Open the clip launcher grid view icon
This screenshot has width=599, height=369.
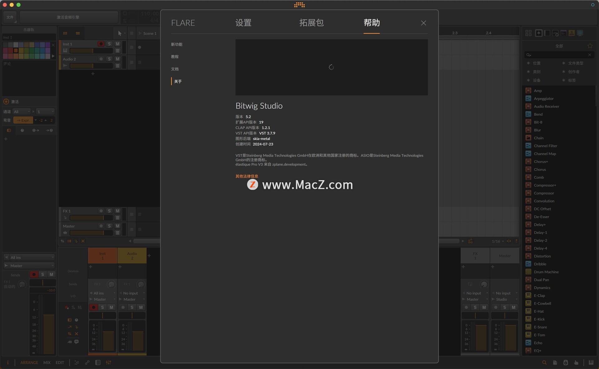[x=65, y=33]
